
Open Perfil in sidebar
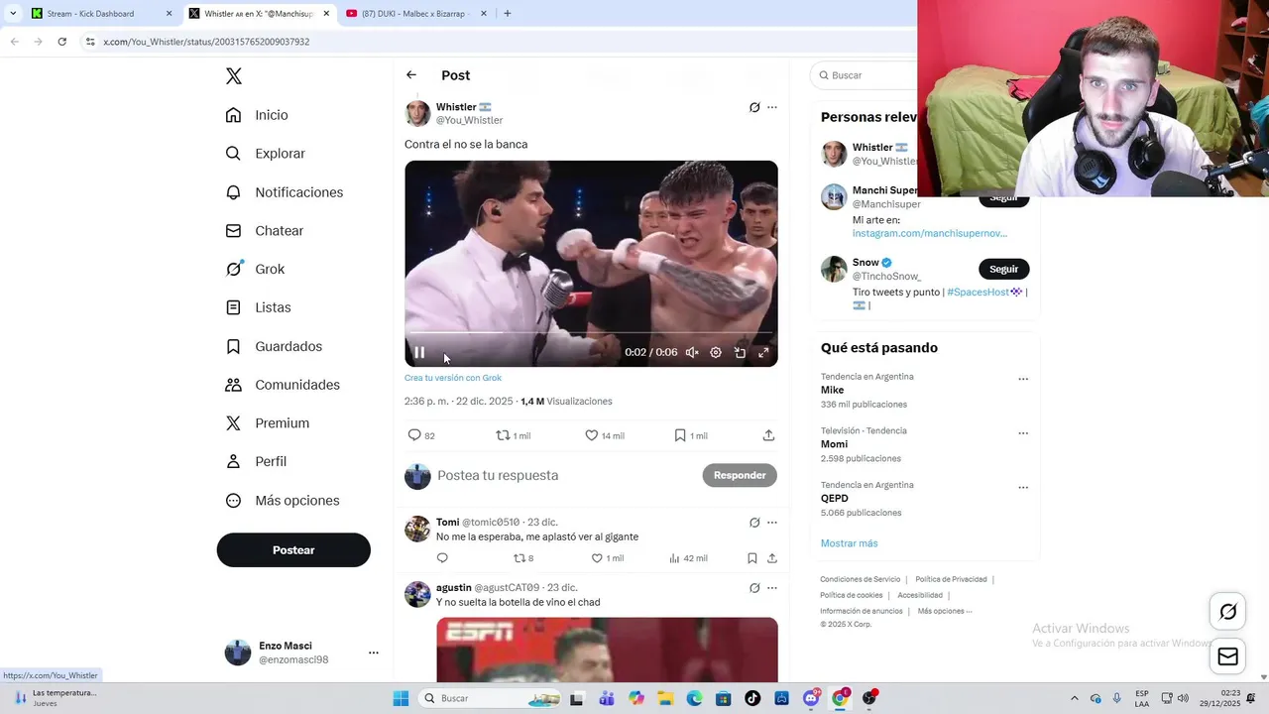pyautogui.click(x=256, y=461)
